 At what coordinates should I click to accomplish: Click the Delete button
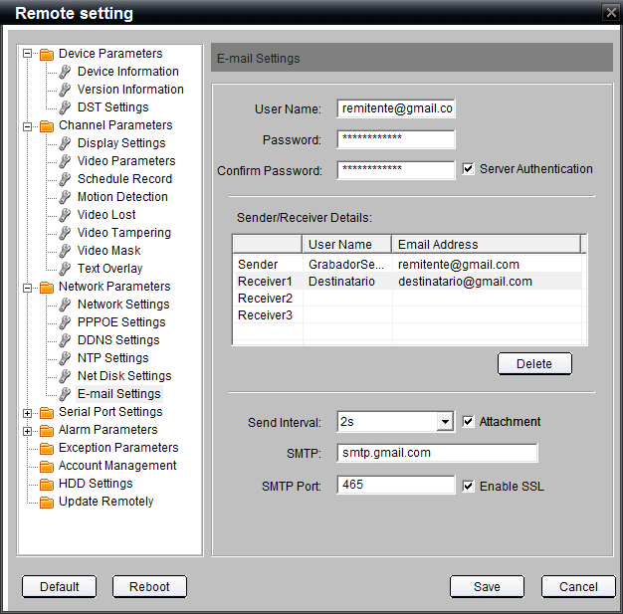pos(534,363)
